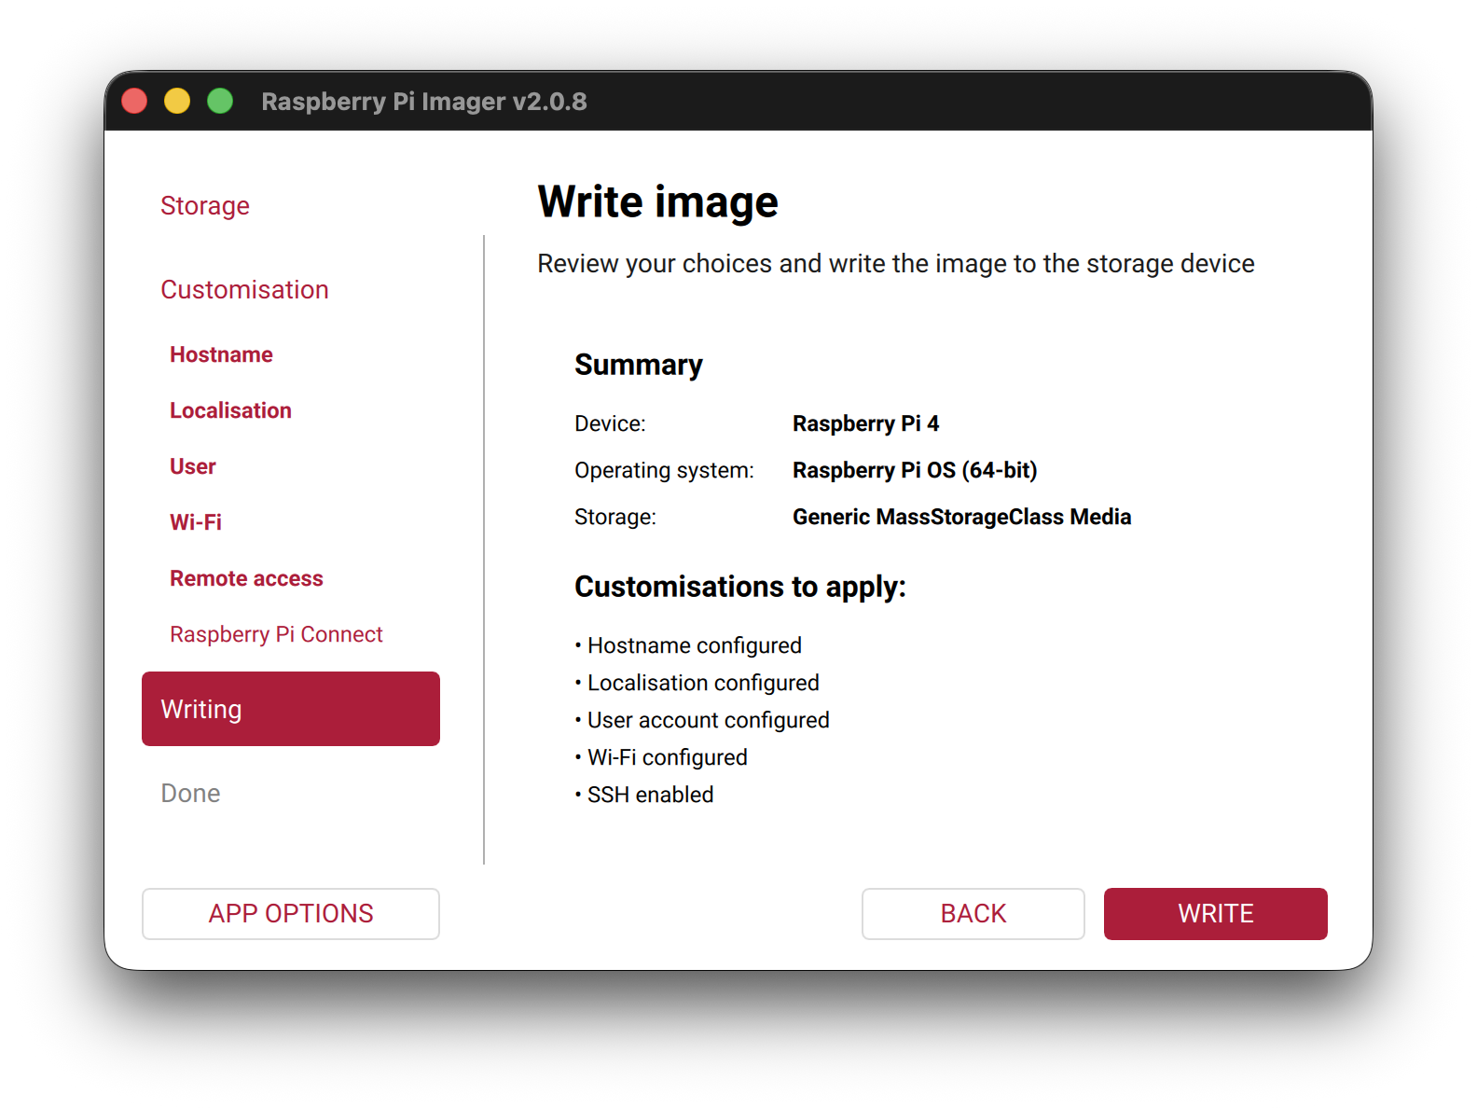The image size is (1477, 1108).
Task: Click 'Hostname configured' list entry
Action: click(x=688, y=645)
